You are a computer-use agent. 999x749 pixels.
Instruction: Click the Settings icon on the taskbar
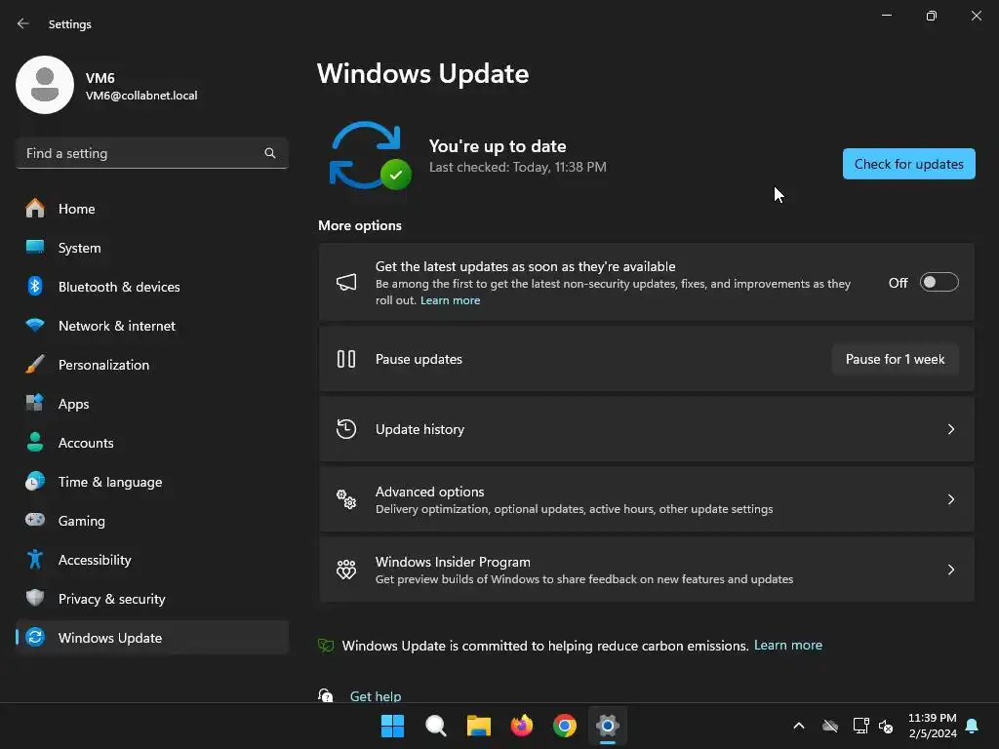point(607,726)
